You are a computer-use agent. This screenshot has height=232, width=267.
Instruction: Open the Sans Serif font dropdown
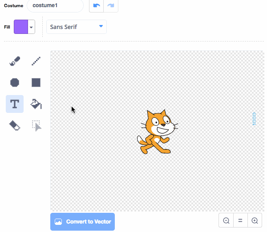[x=77, y=27]
